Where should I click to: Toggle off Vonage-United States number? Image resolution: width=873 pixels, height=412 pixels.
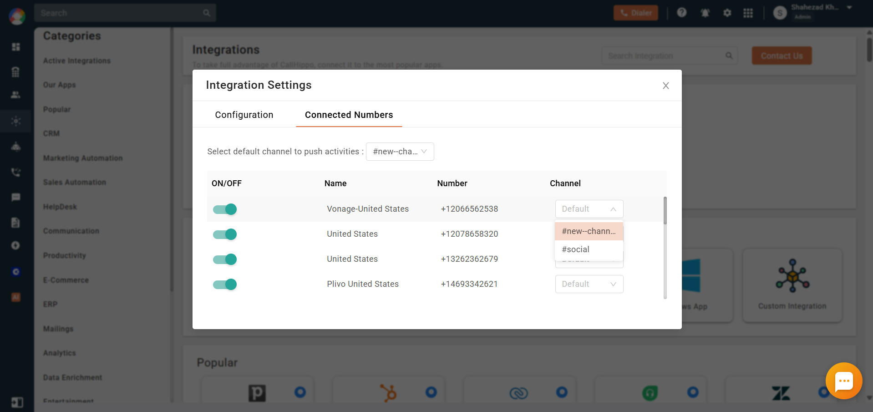(x=225, y=209)
